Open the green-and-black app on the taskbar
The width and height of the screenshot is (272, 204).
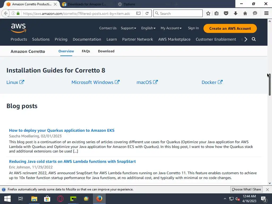[73, 199]
